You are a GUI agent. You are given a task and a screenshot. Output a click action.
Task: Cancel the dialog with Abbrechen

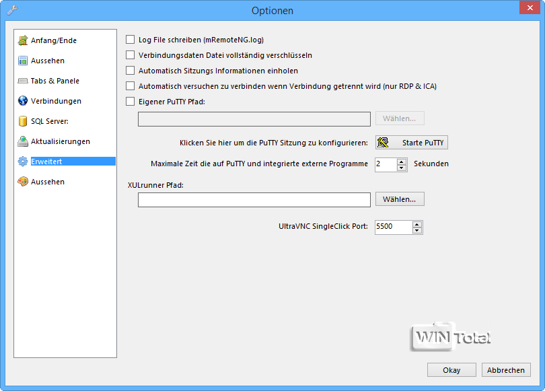[x=506, y=370]
